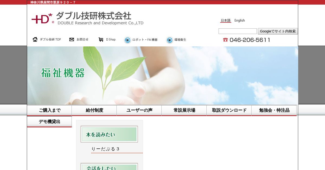
Task: Click address text 神奈川県座間市栗原９２０－７
Action: tap(53, 2)
